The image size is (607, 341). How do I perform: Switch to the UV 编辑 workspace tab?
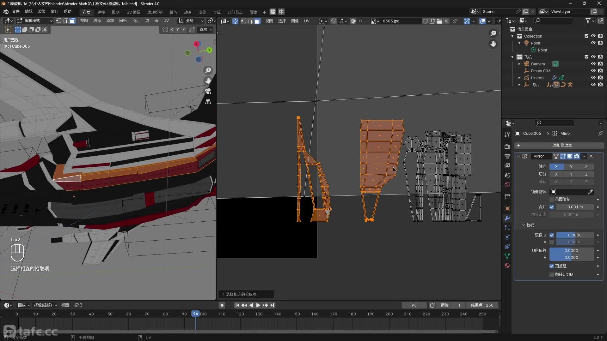click(133, 12)
